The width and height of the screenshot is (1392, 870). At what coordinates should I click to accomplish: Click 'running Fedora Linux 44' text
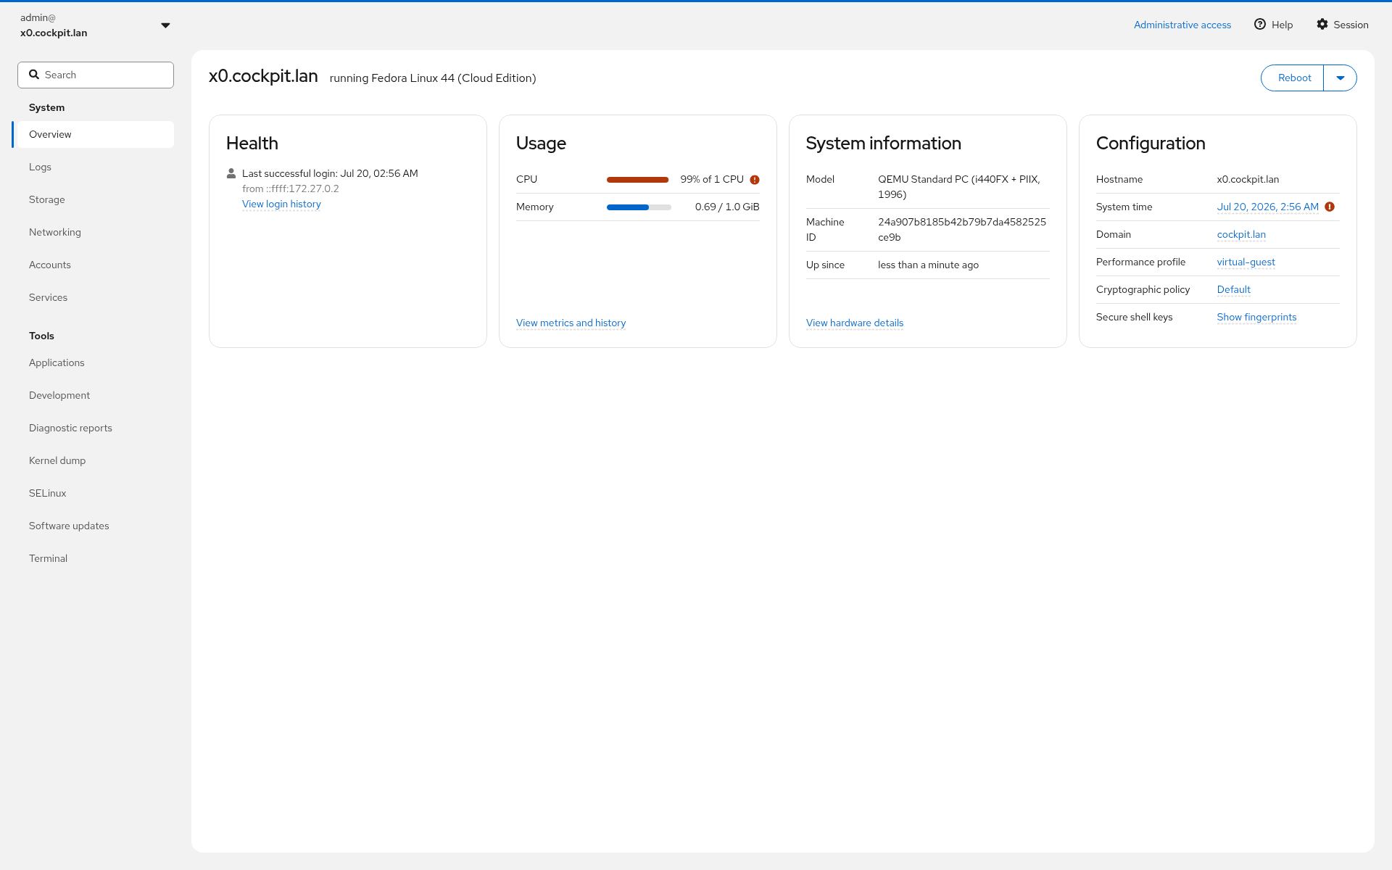point(433,78)
